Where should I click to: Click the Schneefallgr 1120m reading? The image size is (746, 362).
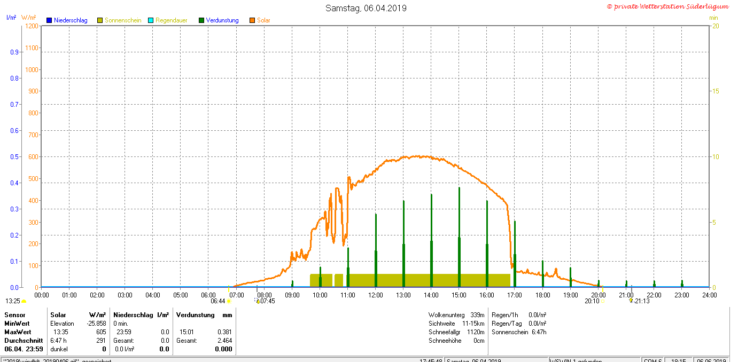tap(456, 332)
